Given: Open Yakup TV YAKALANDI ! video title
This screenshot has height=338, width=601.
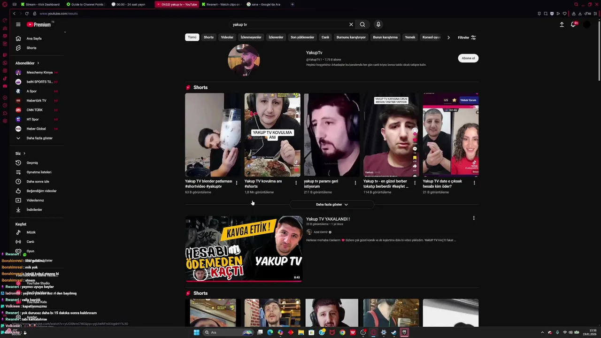Looking at the screenshot, I should (x=328, y=219).
